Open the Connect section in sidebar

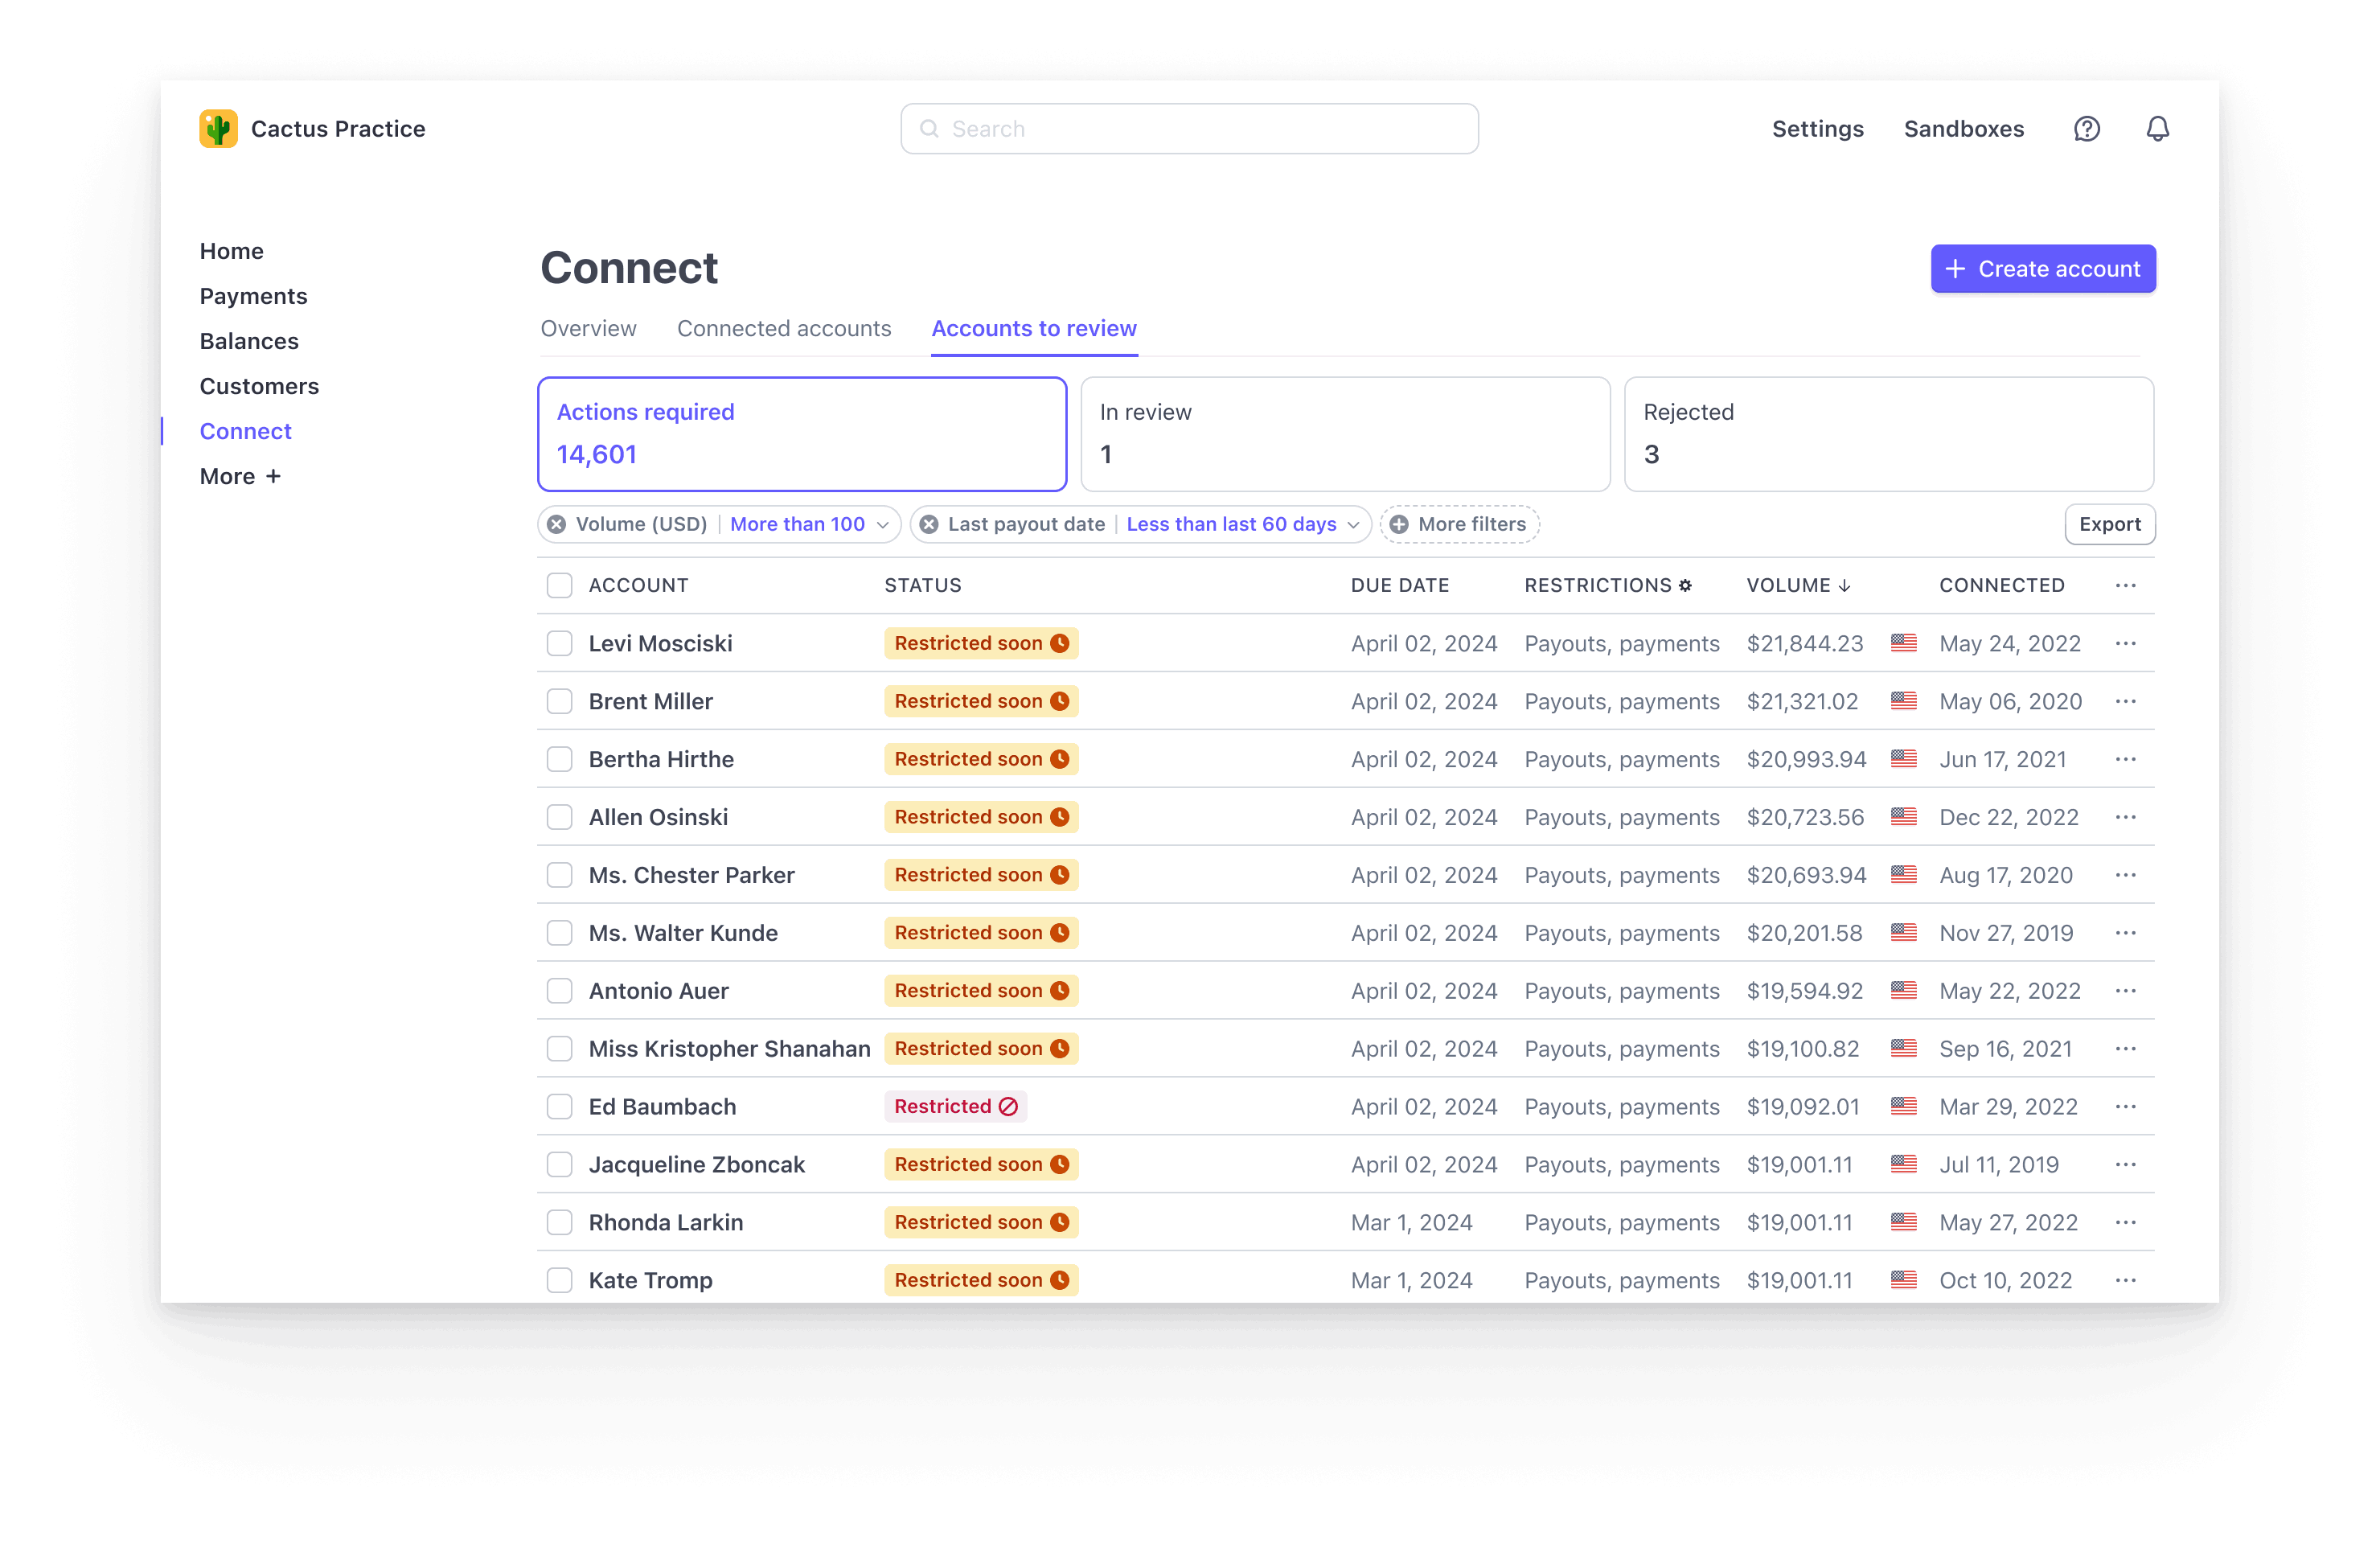[244, 430]
